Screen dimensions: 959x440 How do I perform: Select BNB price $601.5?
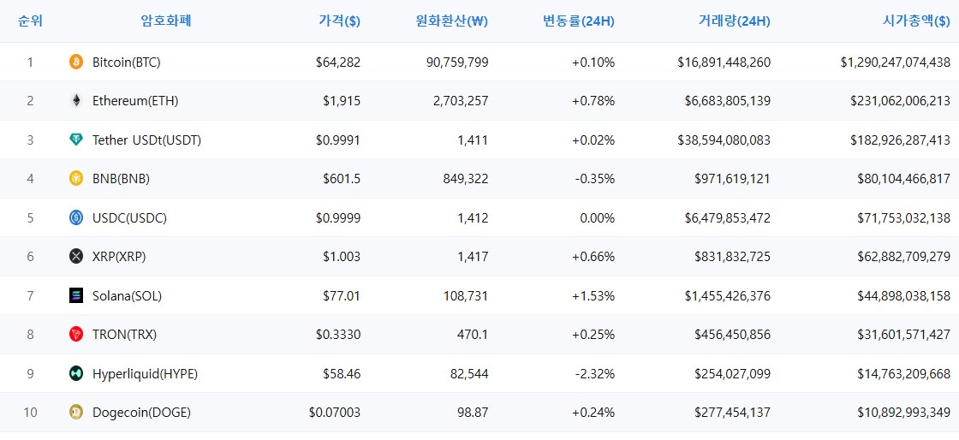click(x=342, y=179)
